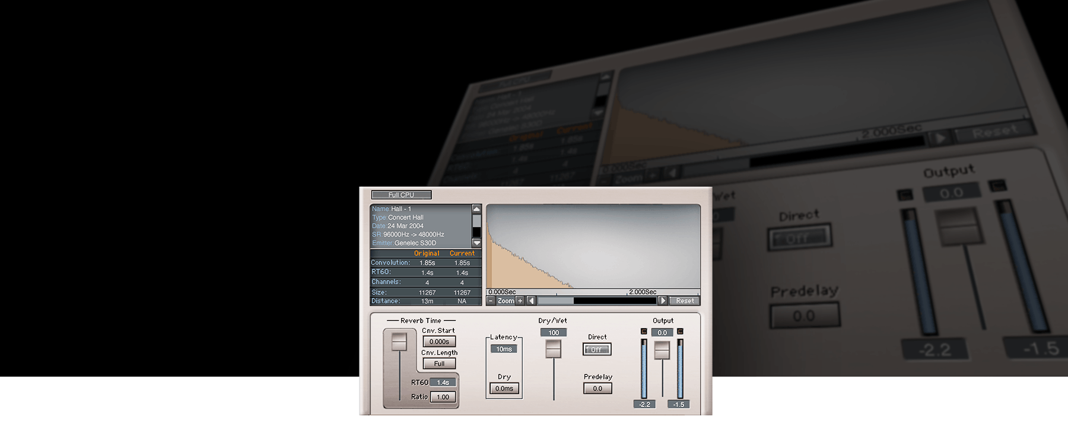Click the Name: Hall - 1 line
This screenshot has width=1068, height=445.
point(392,209)
